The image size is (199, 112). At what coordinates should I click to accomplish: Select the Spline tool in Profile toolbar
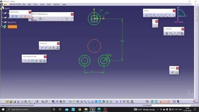coord(158,15)
